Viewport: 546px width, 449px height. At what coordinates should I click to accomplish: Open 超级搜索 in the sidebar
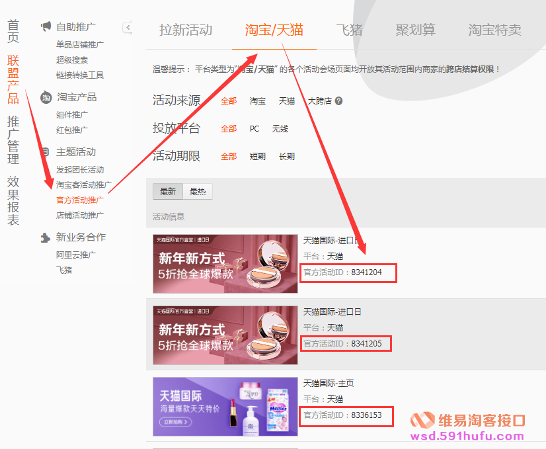coord(72,60)
